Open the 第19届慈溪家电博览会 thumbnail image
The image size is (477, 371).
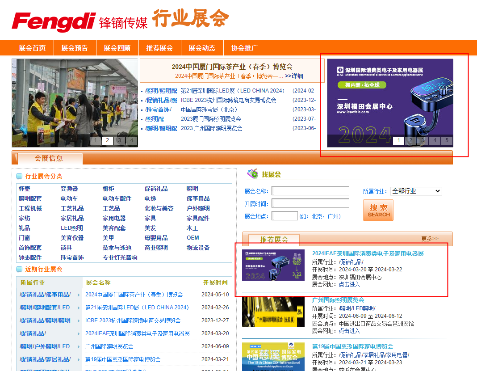tap(273, 357)
